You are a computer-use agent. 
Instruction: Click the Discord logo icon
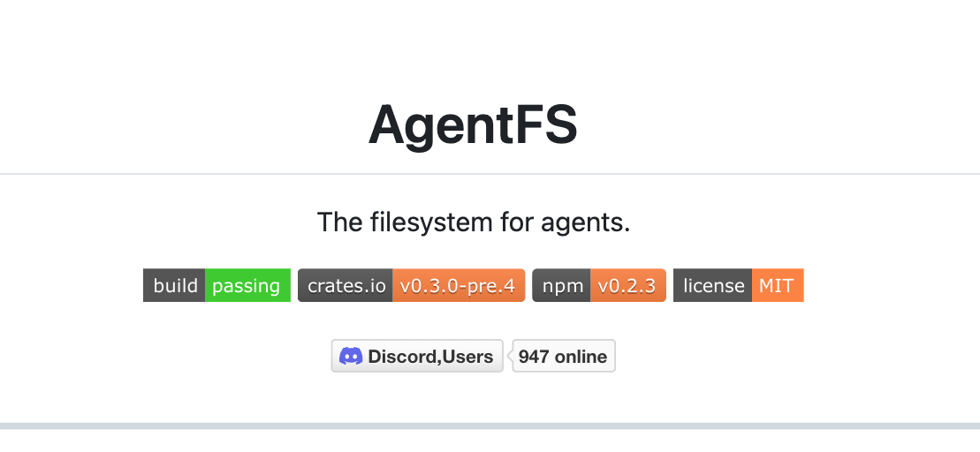(x=351, y=357)
